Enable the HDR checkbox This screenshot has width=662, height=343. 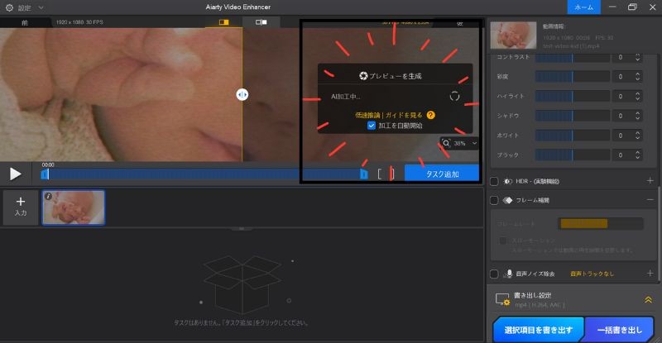pyautogui.click(x=494, y=180)
